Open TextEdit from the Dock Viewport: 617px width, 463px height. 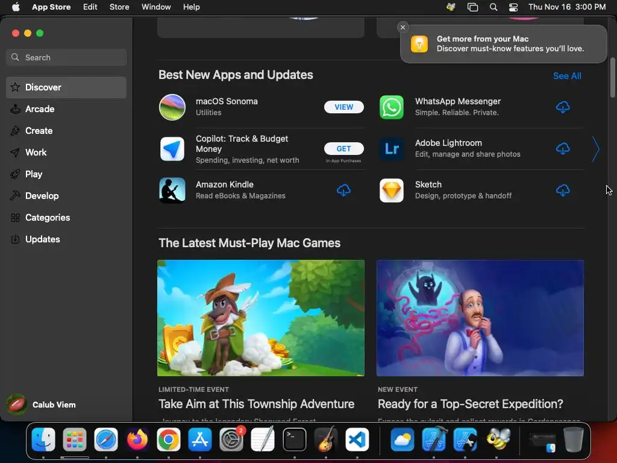tap(263, 439)
